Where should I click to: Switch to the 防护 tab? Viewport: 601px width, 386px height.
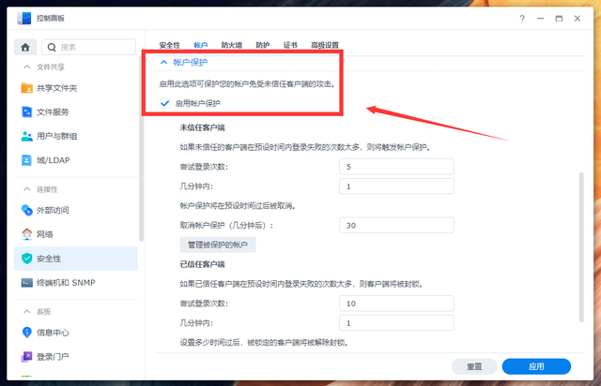263,45
